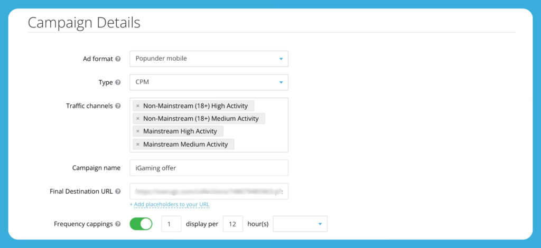This screenshot has height=248, width=541.
Task: Click the Campaign name label
Action: point(96,168)
